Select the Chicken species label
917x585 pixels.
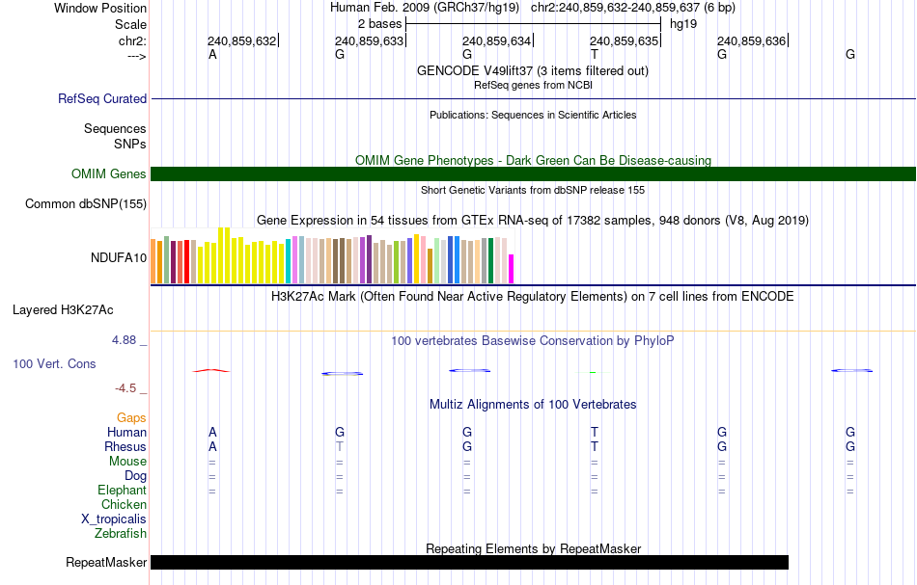(124, 504)
